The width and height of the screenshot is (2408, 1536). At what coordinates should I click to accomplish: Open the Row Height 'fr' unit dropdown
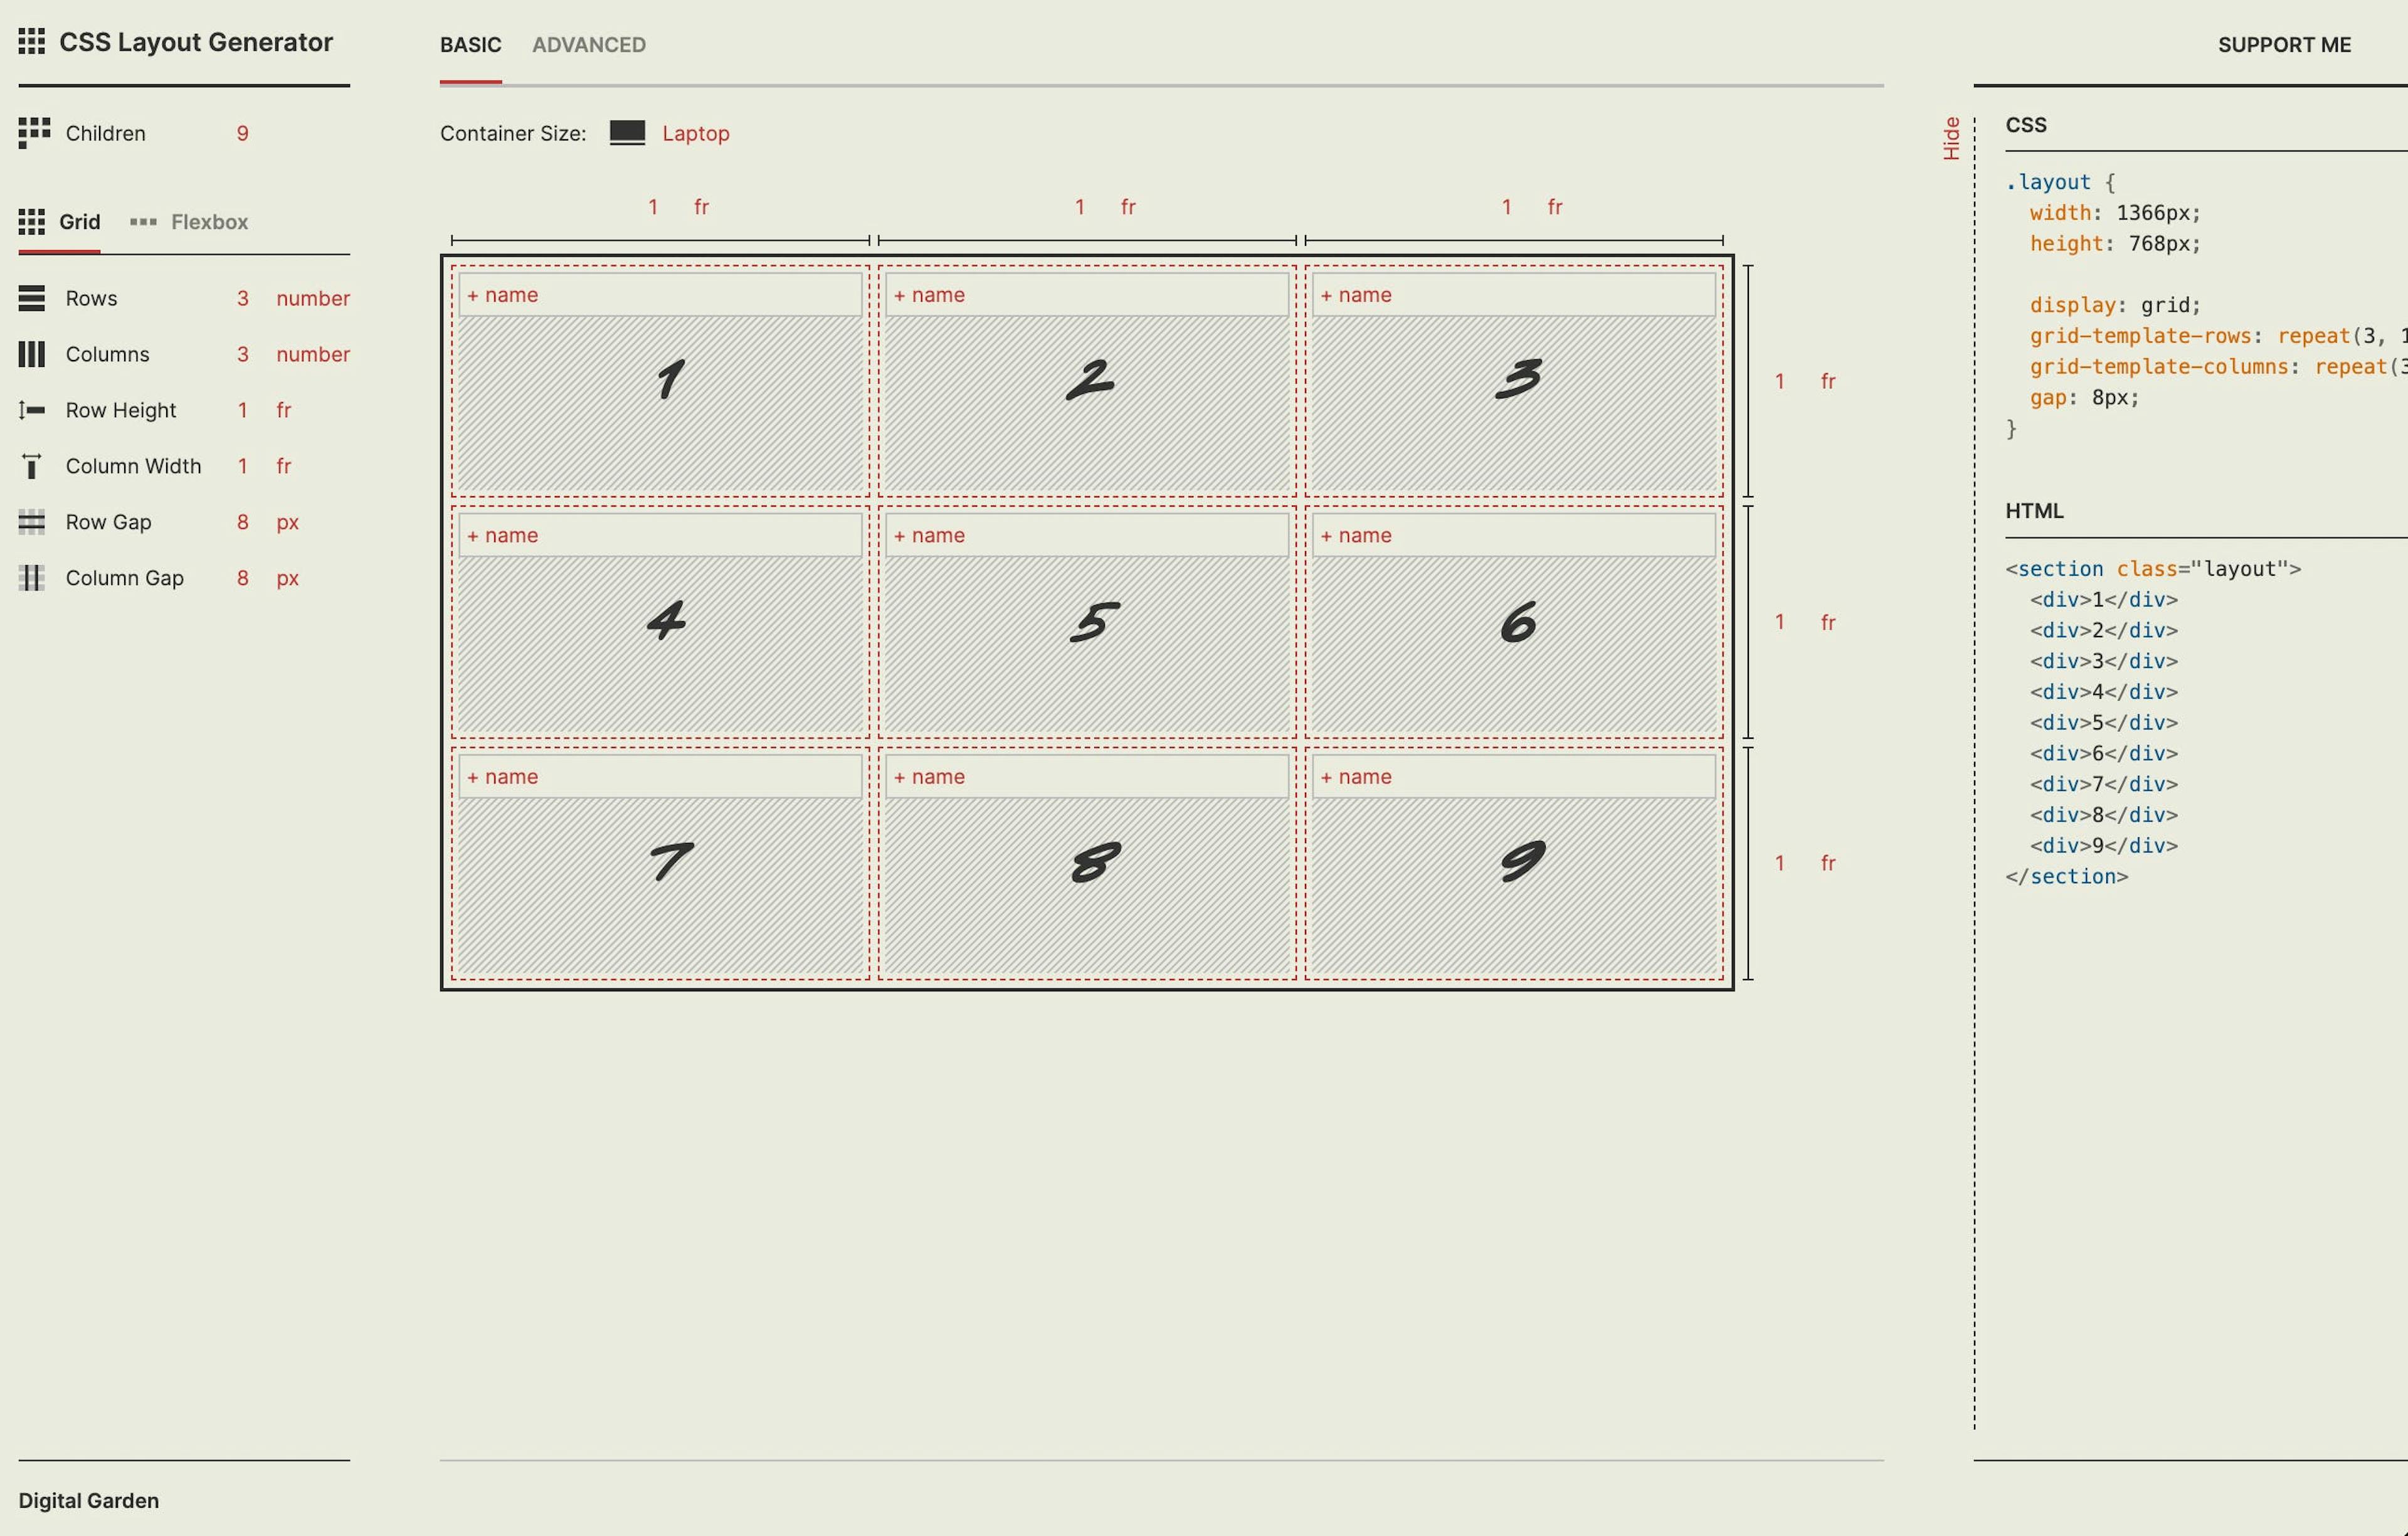(284, 410)
